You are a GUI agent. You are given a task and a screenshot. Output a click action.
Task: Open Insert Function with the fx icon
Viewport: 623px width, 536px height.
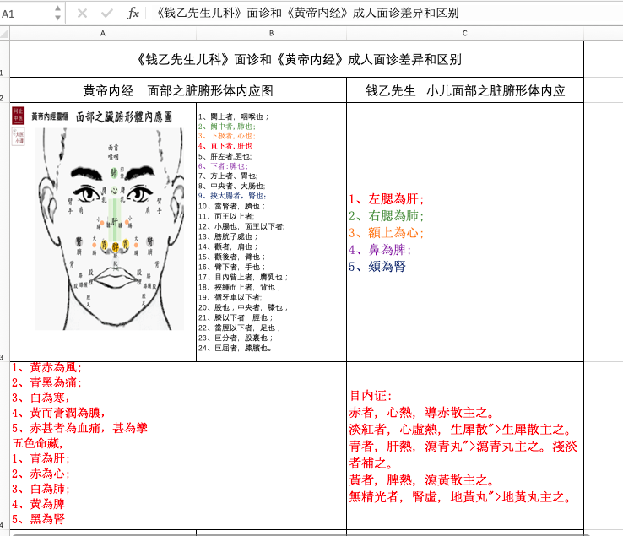pyautogui.click(x=133, y=14)
